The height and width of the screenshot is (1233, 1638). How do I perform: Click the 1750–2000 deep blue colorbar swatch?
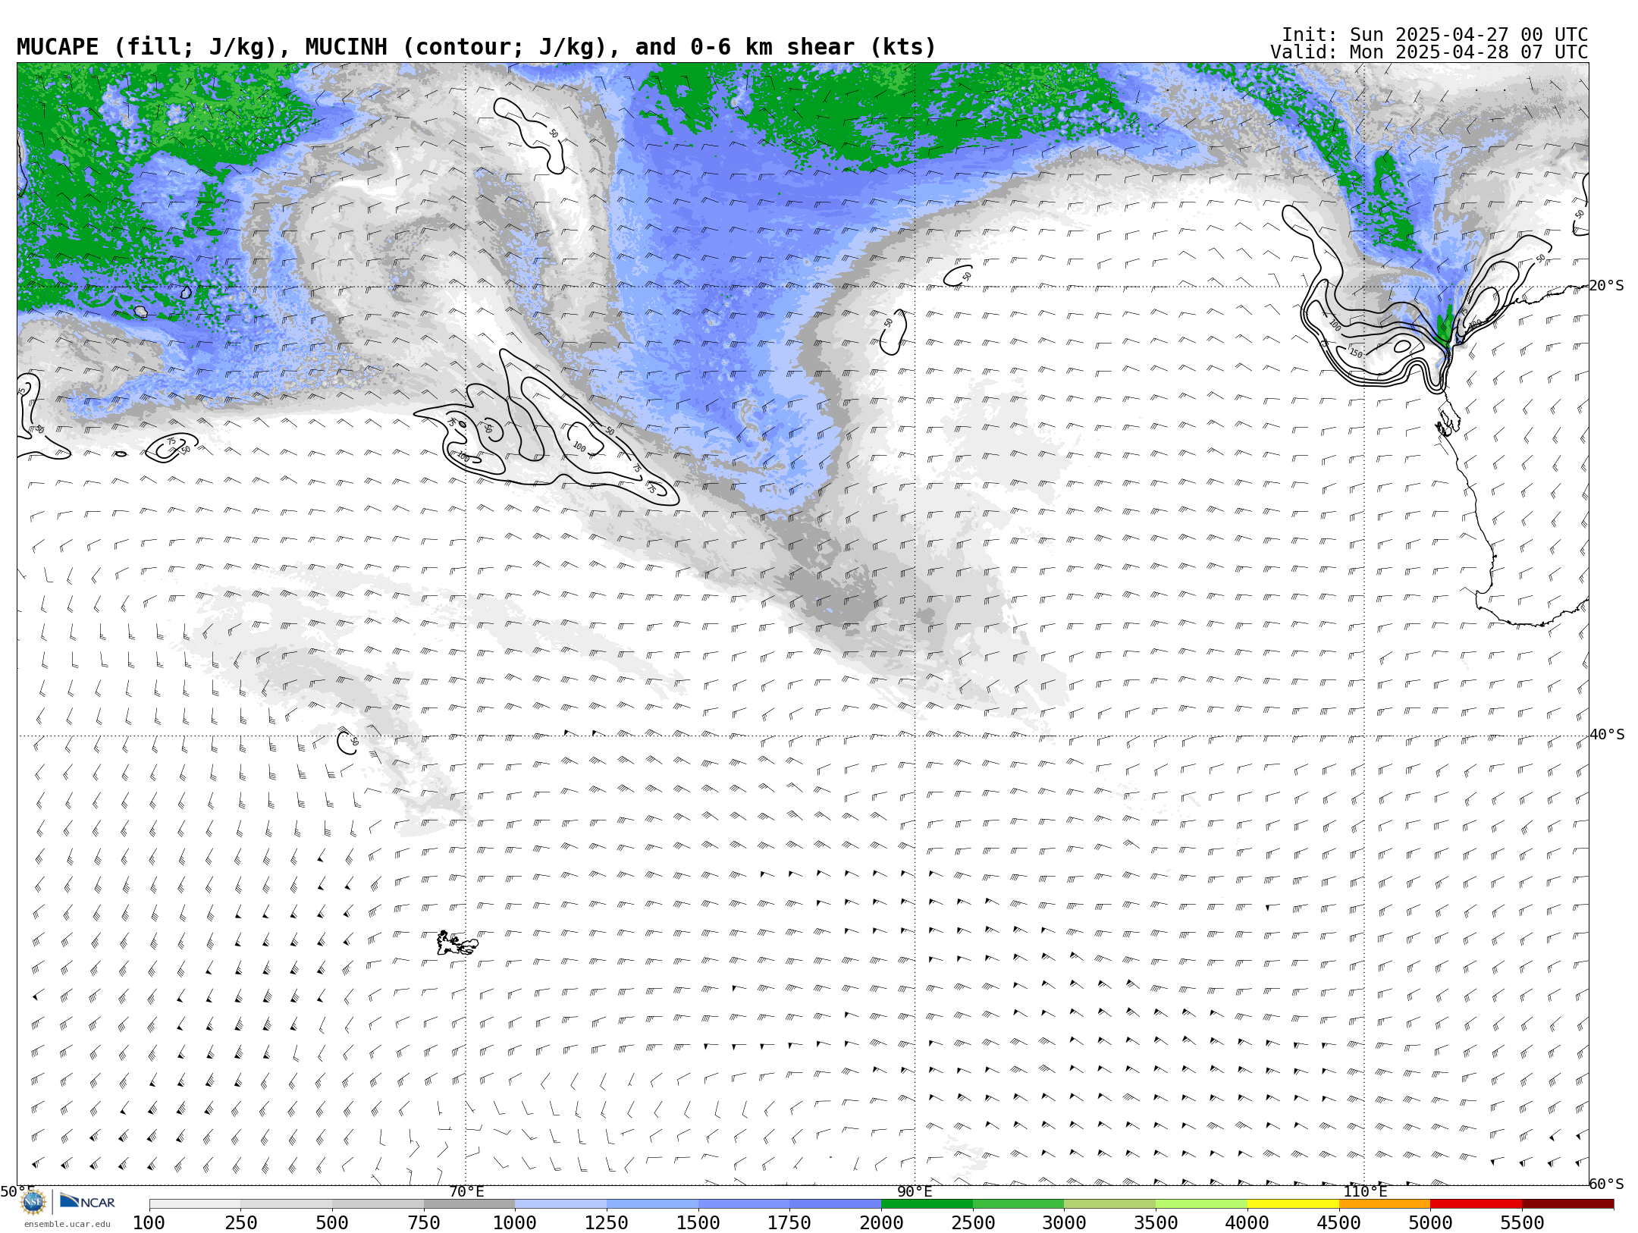[x=835, y=1204]
